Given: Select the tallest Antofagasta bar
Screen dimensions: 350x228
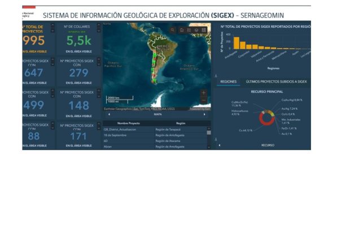Looking at the screenshot, I should pos(237,43).
